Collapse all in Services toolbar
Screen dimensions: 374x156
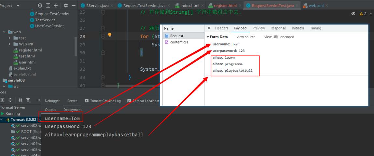pos(10,100)
